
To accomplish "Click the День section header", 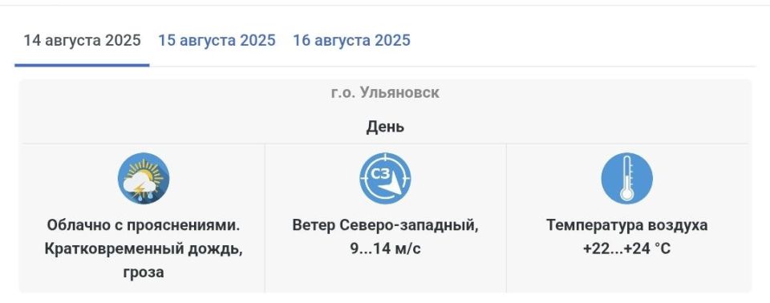I will pos(385,127).
